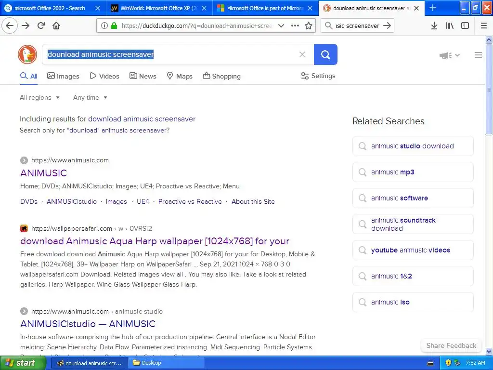Open the All regions dropdown

click(39, 97)
